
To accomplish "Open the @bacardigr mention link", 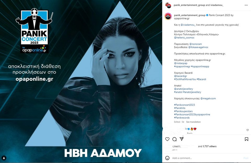I will click(180, 76).
